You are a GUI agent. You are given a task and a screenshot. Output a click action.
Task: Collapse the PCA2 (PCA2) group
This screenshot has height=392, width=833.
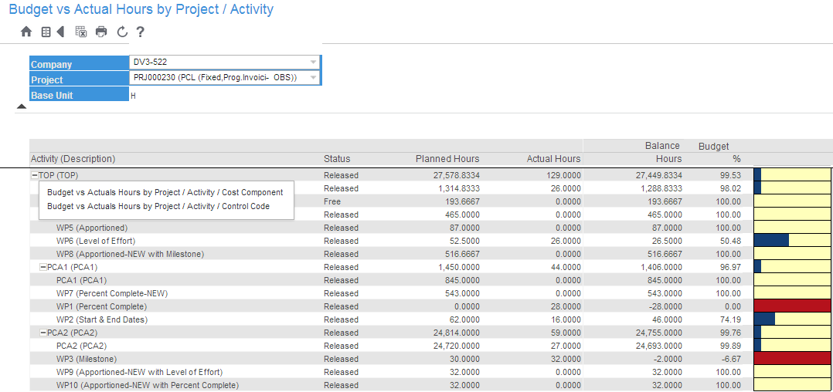click(43, 333)
